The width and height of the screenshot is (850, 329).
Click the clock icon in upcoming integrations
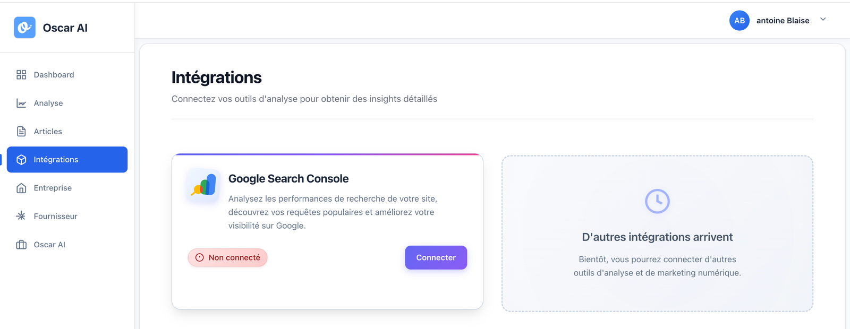[657, 201]
